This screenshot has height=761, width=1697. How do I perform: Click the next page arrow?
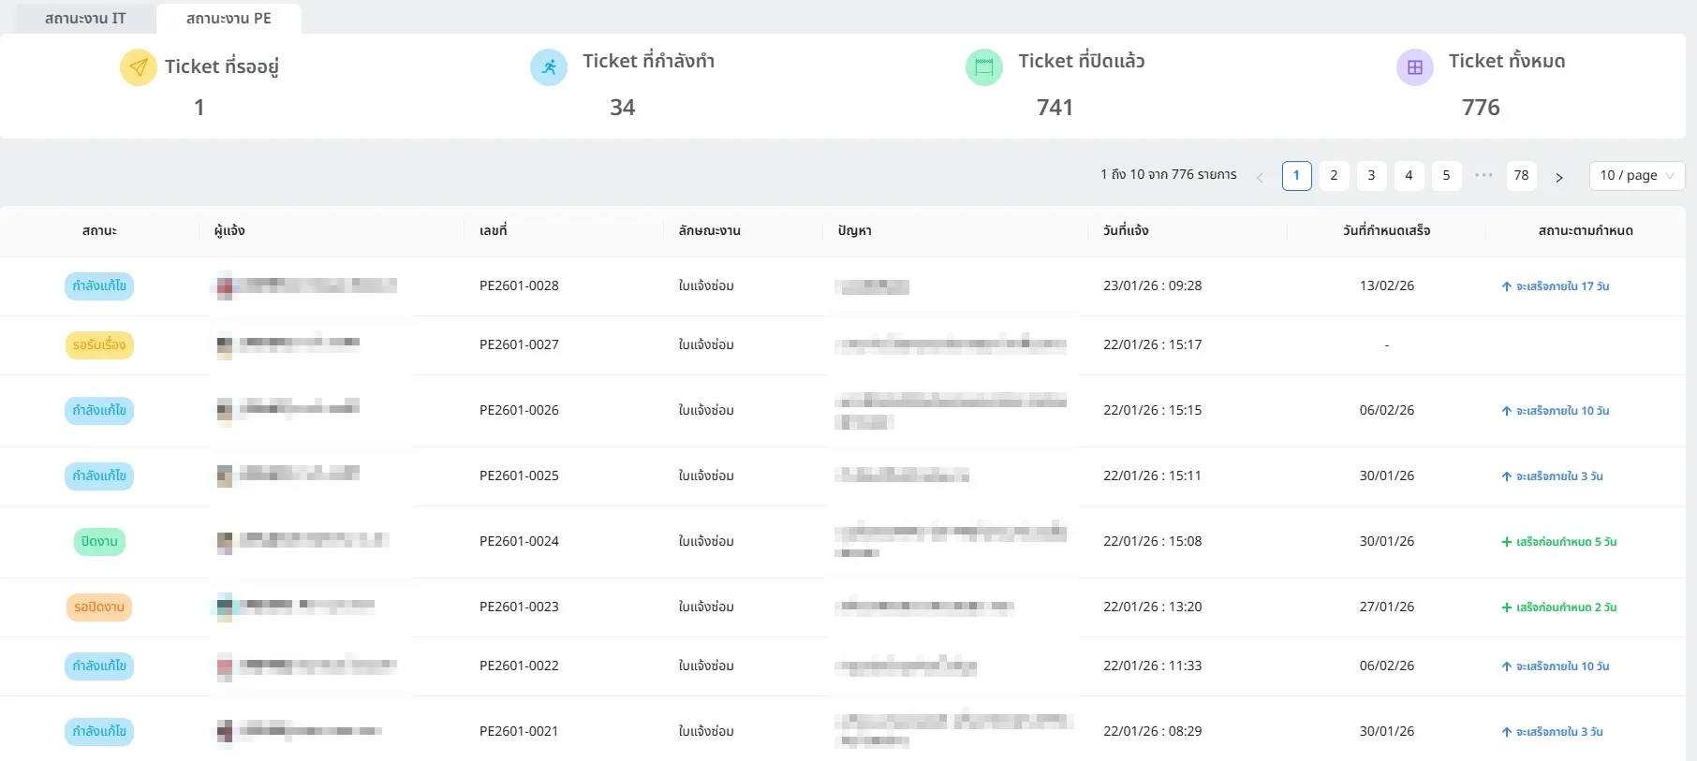coord(1558,177)
